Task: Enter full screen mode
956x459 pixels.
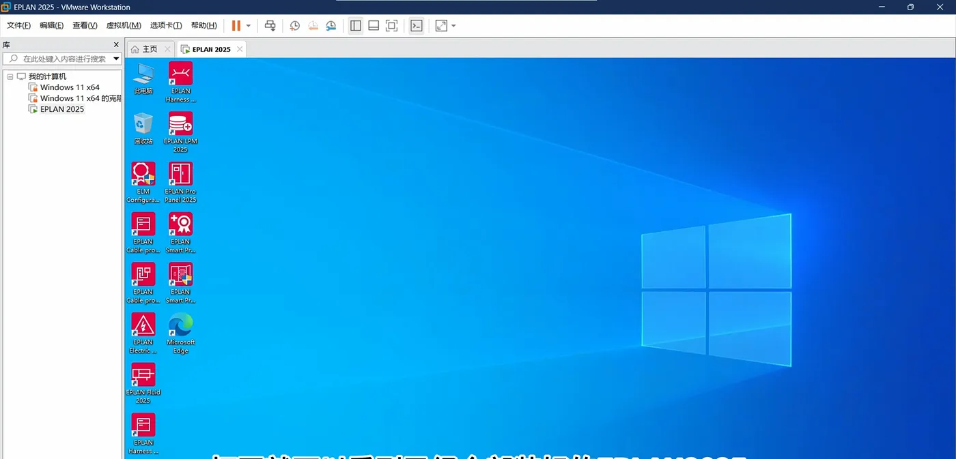Action: (x=391, y=25)
